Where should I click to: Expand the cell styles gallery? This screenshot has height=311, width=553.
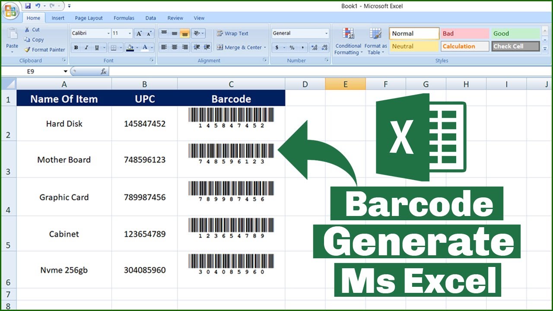pyautogui.click(x=545, y=49)
